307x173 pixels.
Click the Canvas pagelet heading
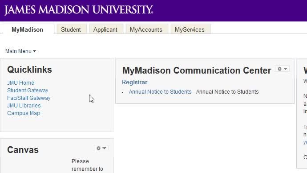pos(23,150)
